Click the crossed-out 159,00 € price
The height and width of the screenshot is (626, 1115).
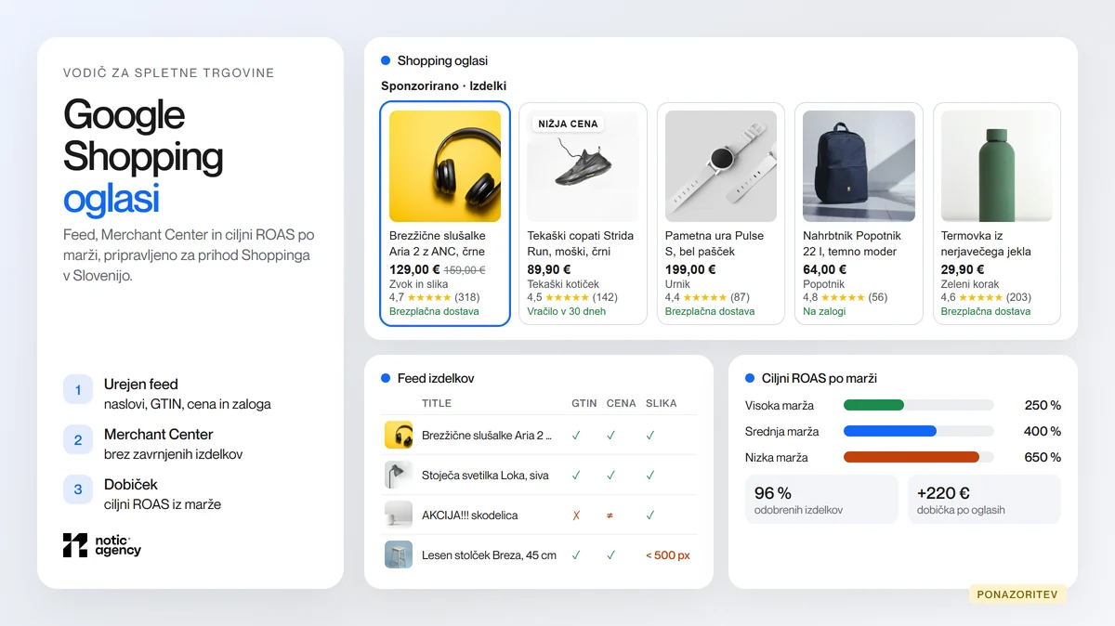pyautogui.click(x=465, y=269)
